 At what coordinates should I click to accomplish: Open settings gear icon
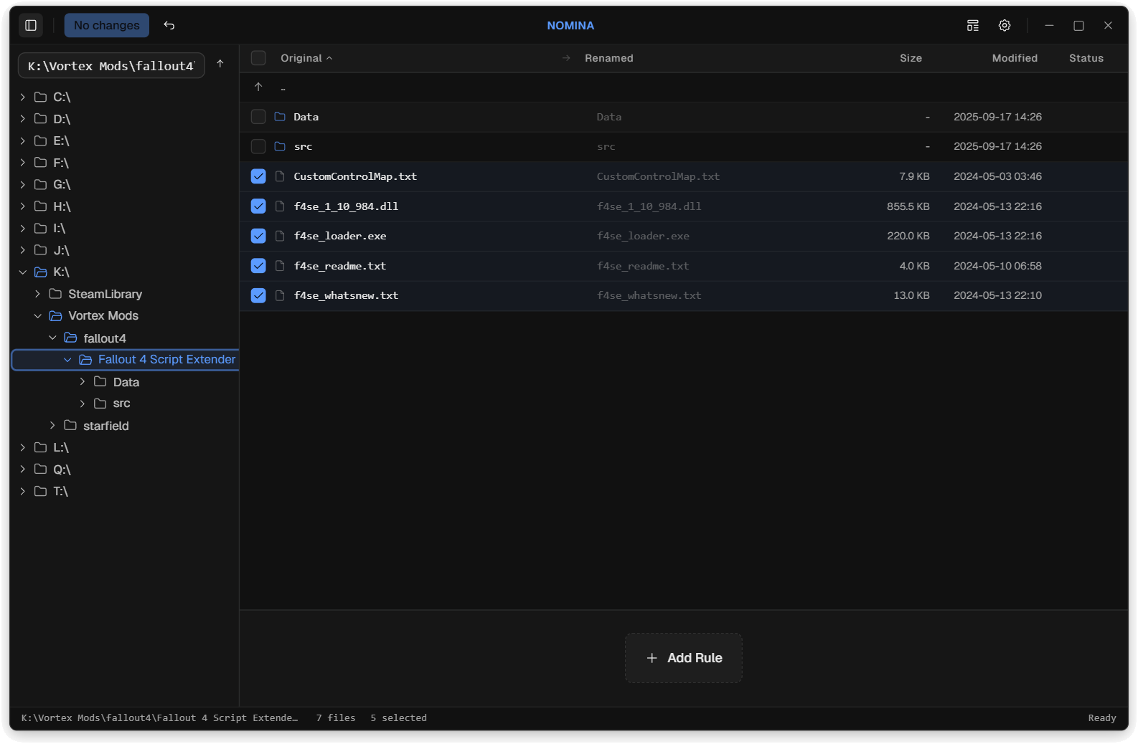pyautogui.click(x=1005, y=25)
